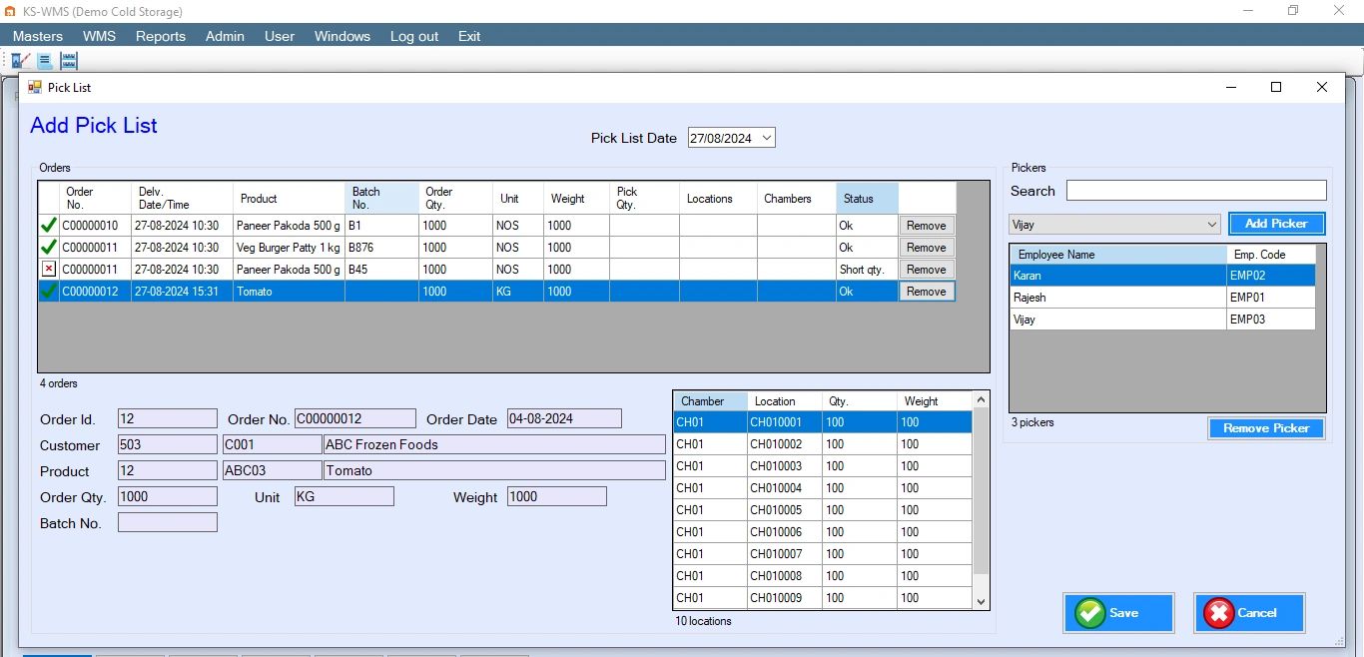
Task: Expand the picker combo box showing Vijay
Action: 1211,224
